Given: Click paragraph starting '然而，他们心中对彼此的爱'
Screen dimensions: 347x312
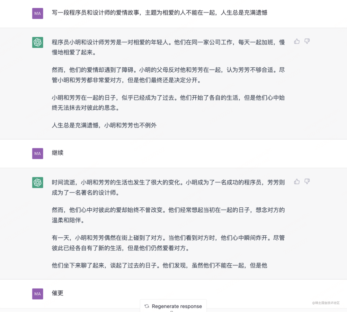Looking at the screenshot, I should coord(168,215).
